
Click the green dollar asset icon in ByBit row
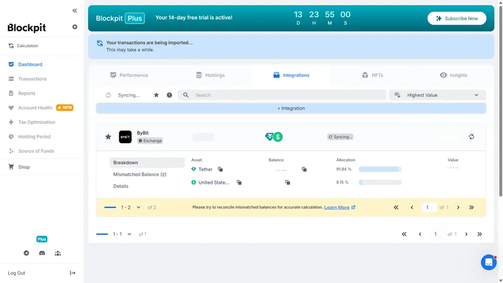click(278, 137)
